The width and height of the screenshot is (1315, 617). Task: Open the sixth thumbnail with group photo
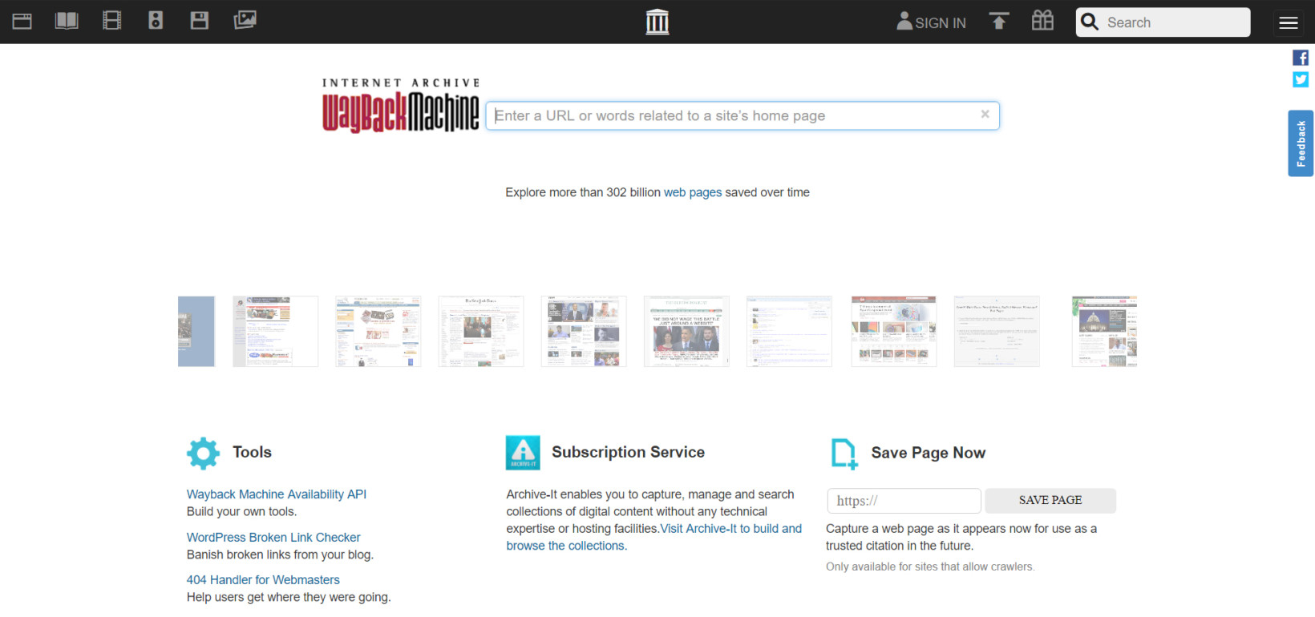(686, 332)
